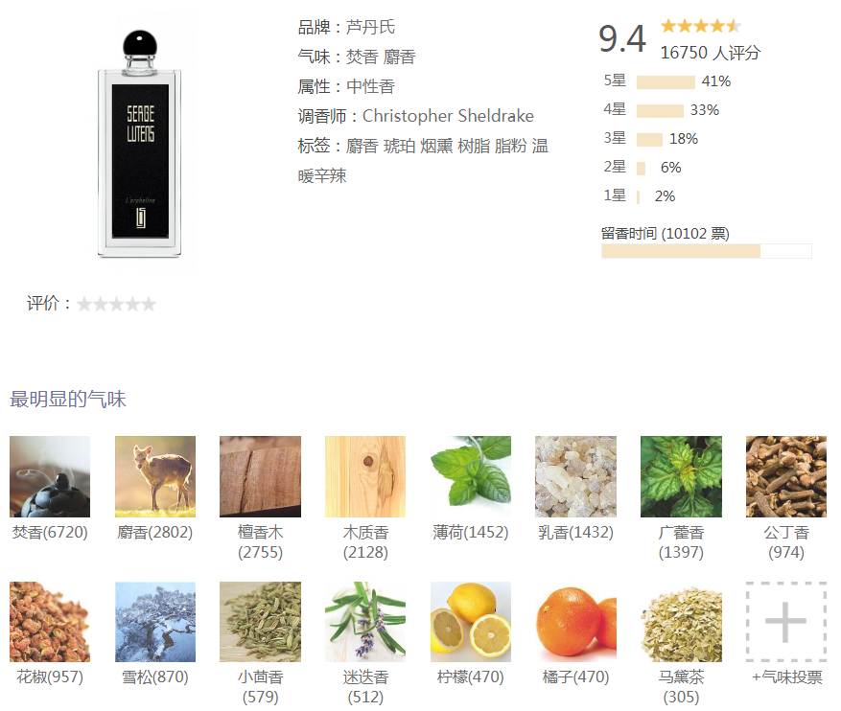This screenshot has height=711, width=841.
Task: Click the 焚香 incense scent image
Action: [x=50, y=476]
